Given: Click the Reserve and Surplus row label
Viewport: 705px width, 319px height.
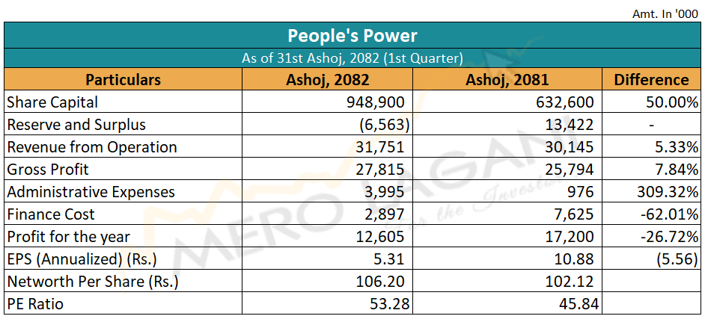Looking at the screenshot, I should pos(76,124).
